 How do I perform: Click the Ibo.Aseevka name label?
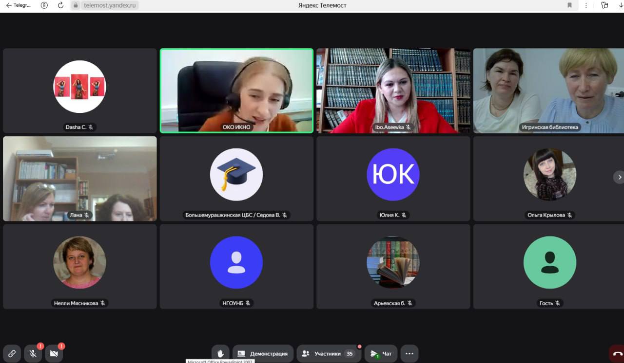[393, 127]
